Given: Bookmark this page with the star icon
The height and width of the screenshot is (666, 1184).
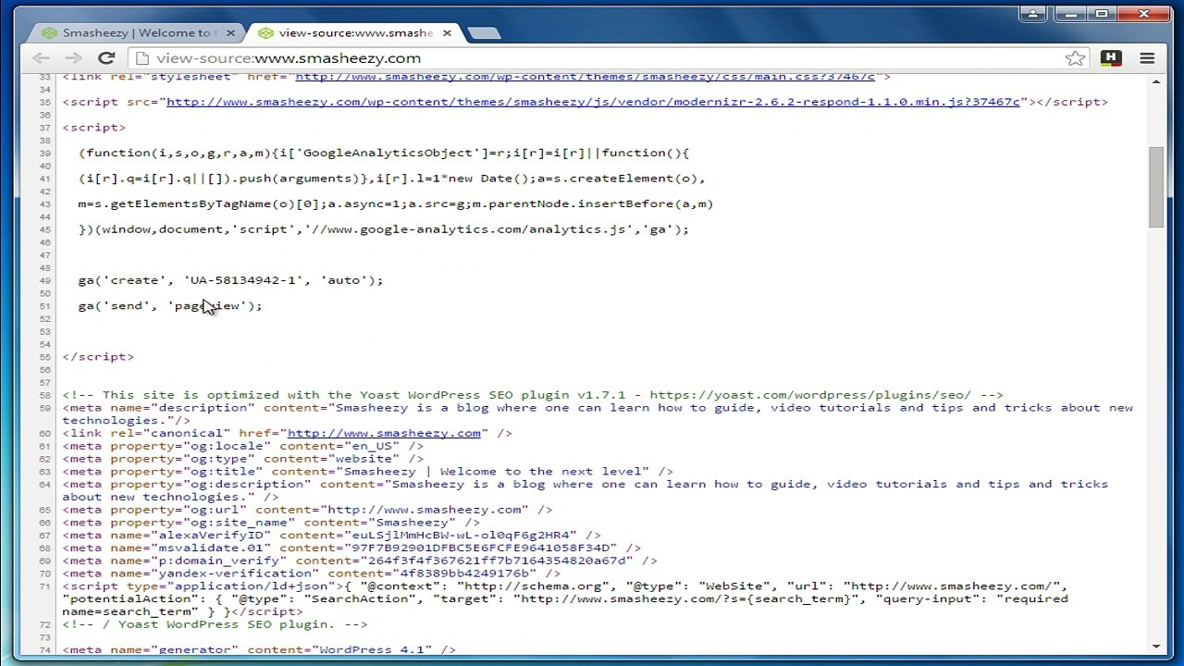Looking at the screenshot, I should click(1075, 58).
